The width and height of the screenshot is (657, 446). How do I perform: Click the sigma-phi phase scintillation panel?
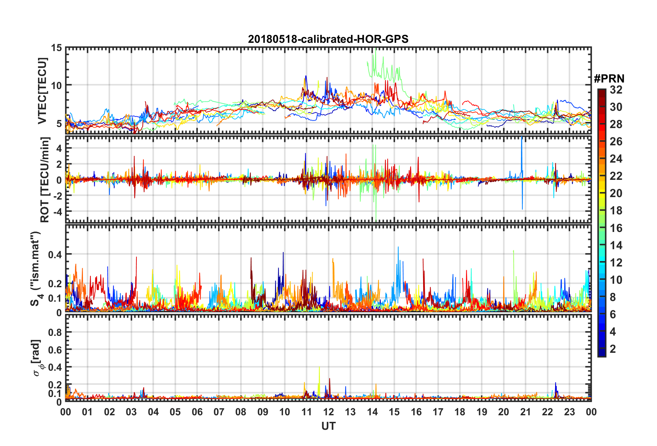(x=328, y=358)
